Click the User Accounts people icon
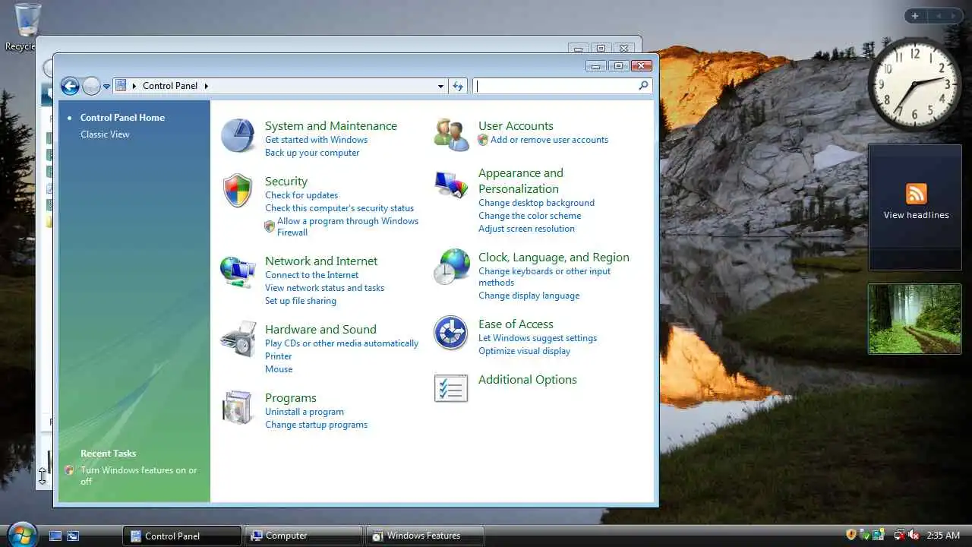This screenshot has width=972, height=547. (x=451, y=135)
